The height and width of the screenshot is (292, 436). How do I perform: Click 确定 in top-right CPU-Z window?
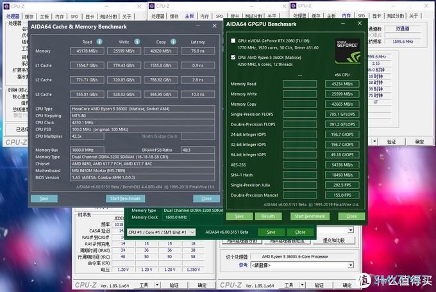point(419,142)
